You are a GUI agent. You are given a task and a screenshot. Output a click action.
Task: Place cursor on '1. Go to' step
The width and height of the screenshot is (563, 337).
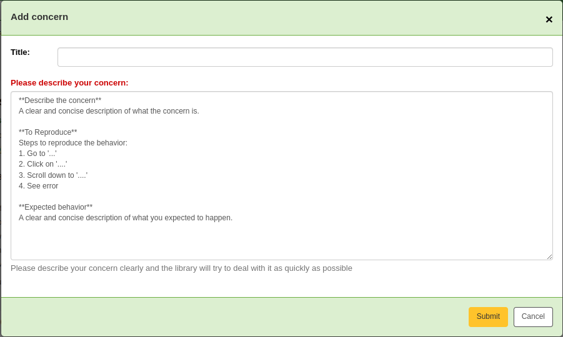pyautogui.click(x=37, y=154)
